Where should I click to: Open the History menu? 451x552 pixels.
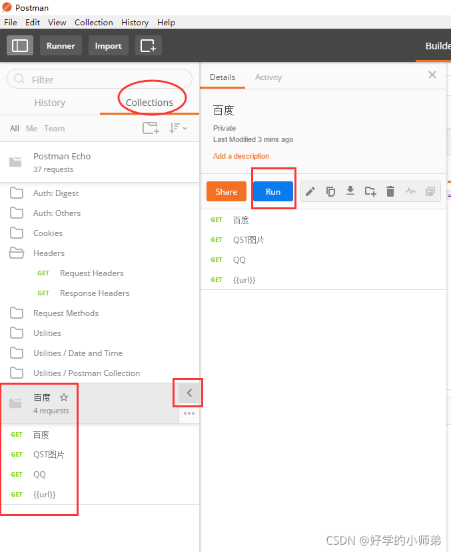(x=135, y=22)
